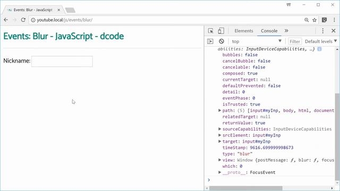
Task: Click the composed: true property
Action: 240,73
